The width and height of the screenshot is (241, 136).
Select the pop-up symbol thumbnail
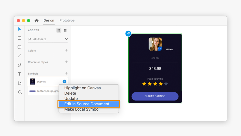[x=33, y=82]
